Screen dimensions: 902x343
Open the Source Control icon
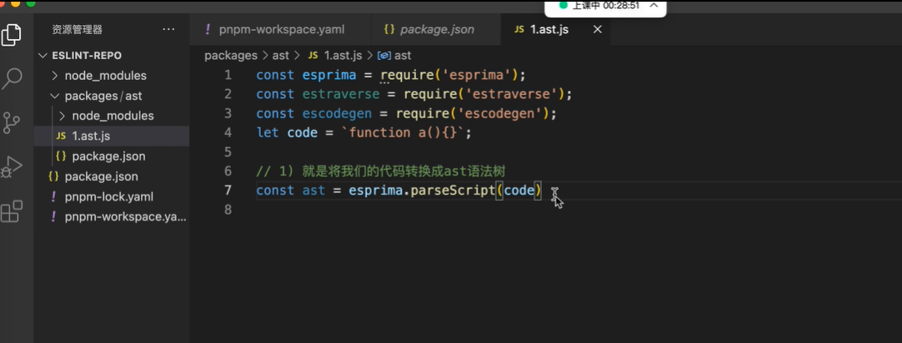click(x=12, y=123)
